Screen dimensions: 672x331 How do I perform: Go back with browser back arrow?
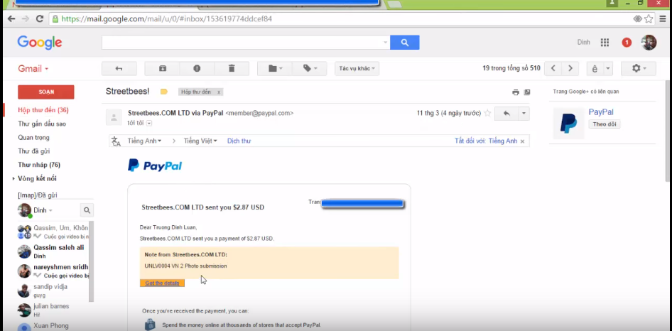pos(11,19)
